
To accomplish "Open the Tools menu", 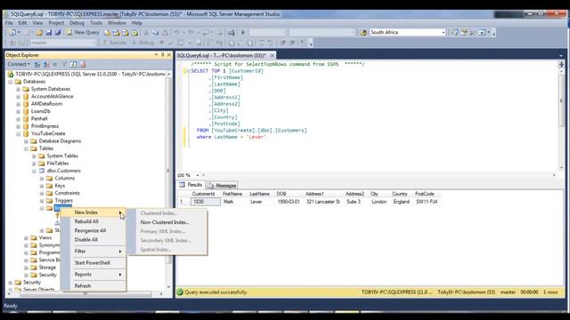I will [x=96, y=23].
